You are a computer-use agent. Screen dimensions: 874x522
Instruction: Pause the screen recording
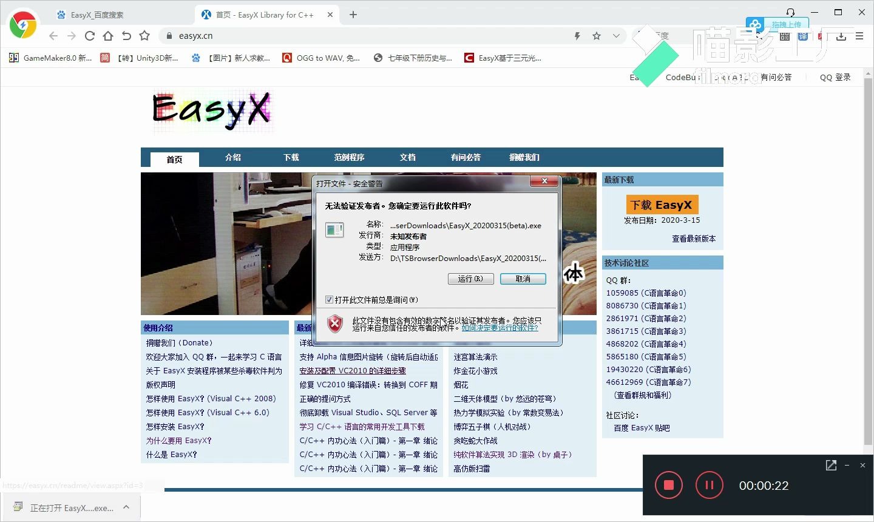tap(709, 485)
